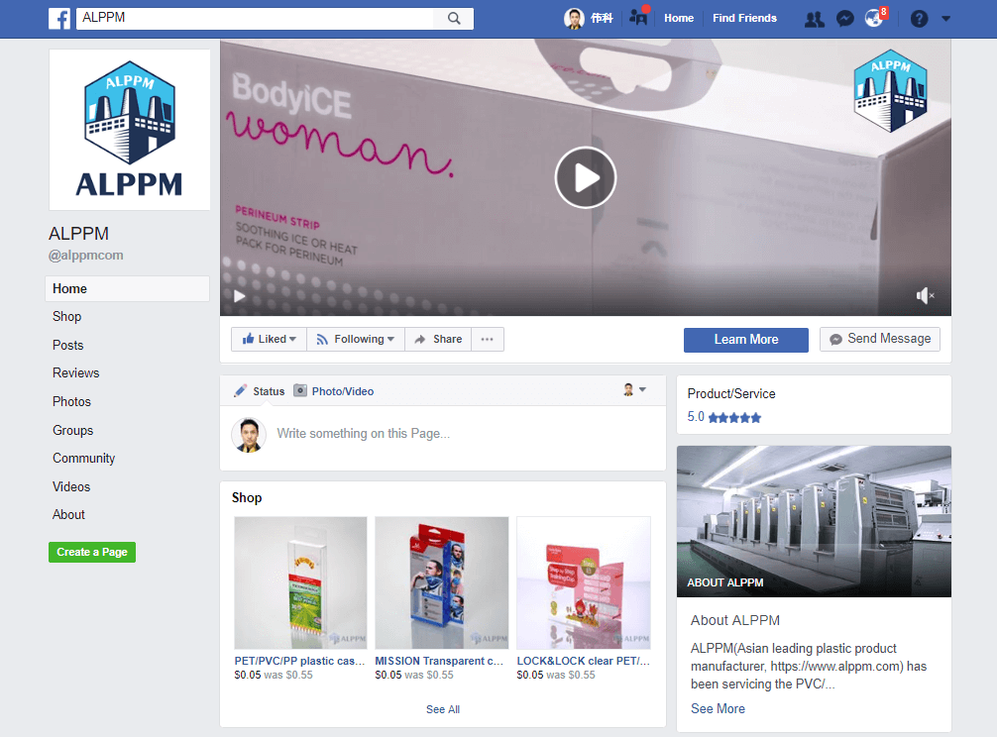Open Community in the page sidebar

pos(84,458)
